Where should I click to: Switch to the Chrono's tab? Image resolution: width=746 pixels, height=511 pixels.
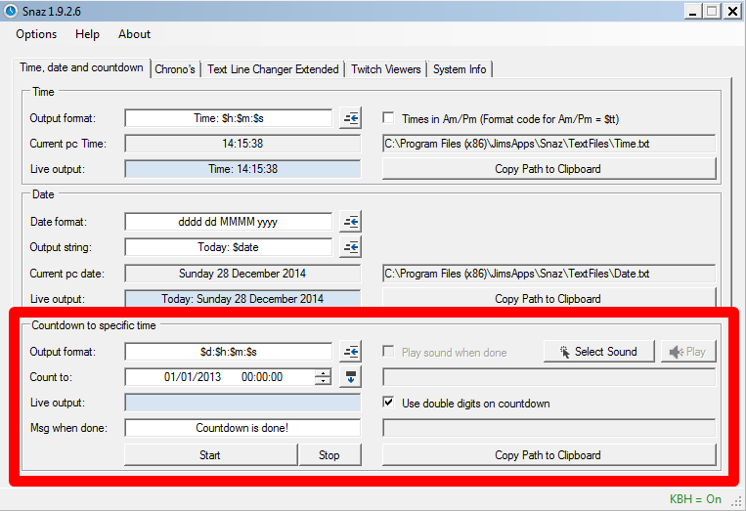pyautogui.click(x=175, y=69)
